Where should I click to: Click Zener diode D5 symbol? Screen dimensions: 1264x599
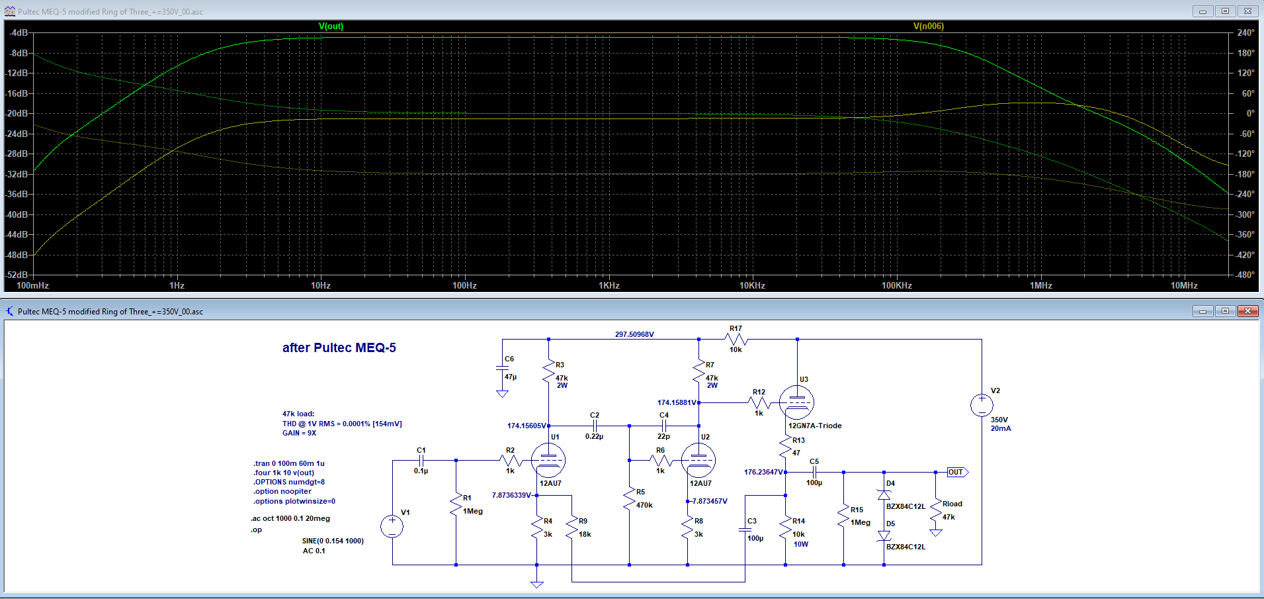coord(884,535)
